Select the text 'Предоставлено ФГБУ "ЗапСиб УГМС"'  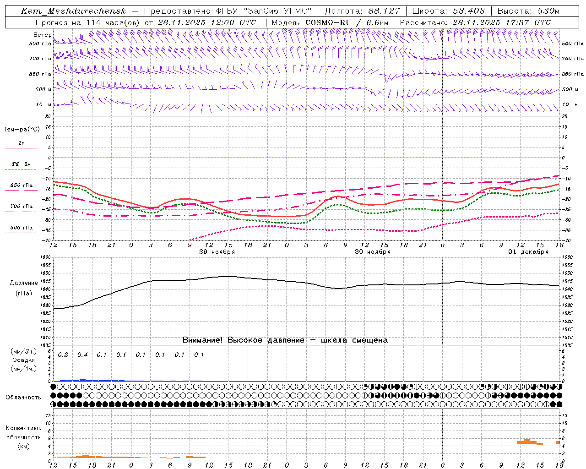(228, 11)
